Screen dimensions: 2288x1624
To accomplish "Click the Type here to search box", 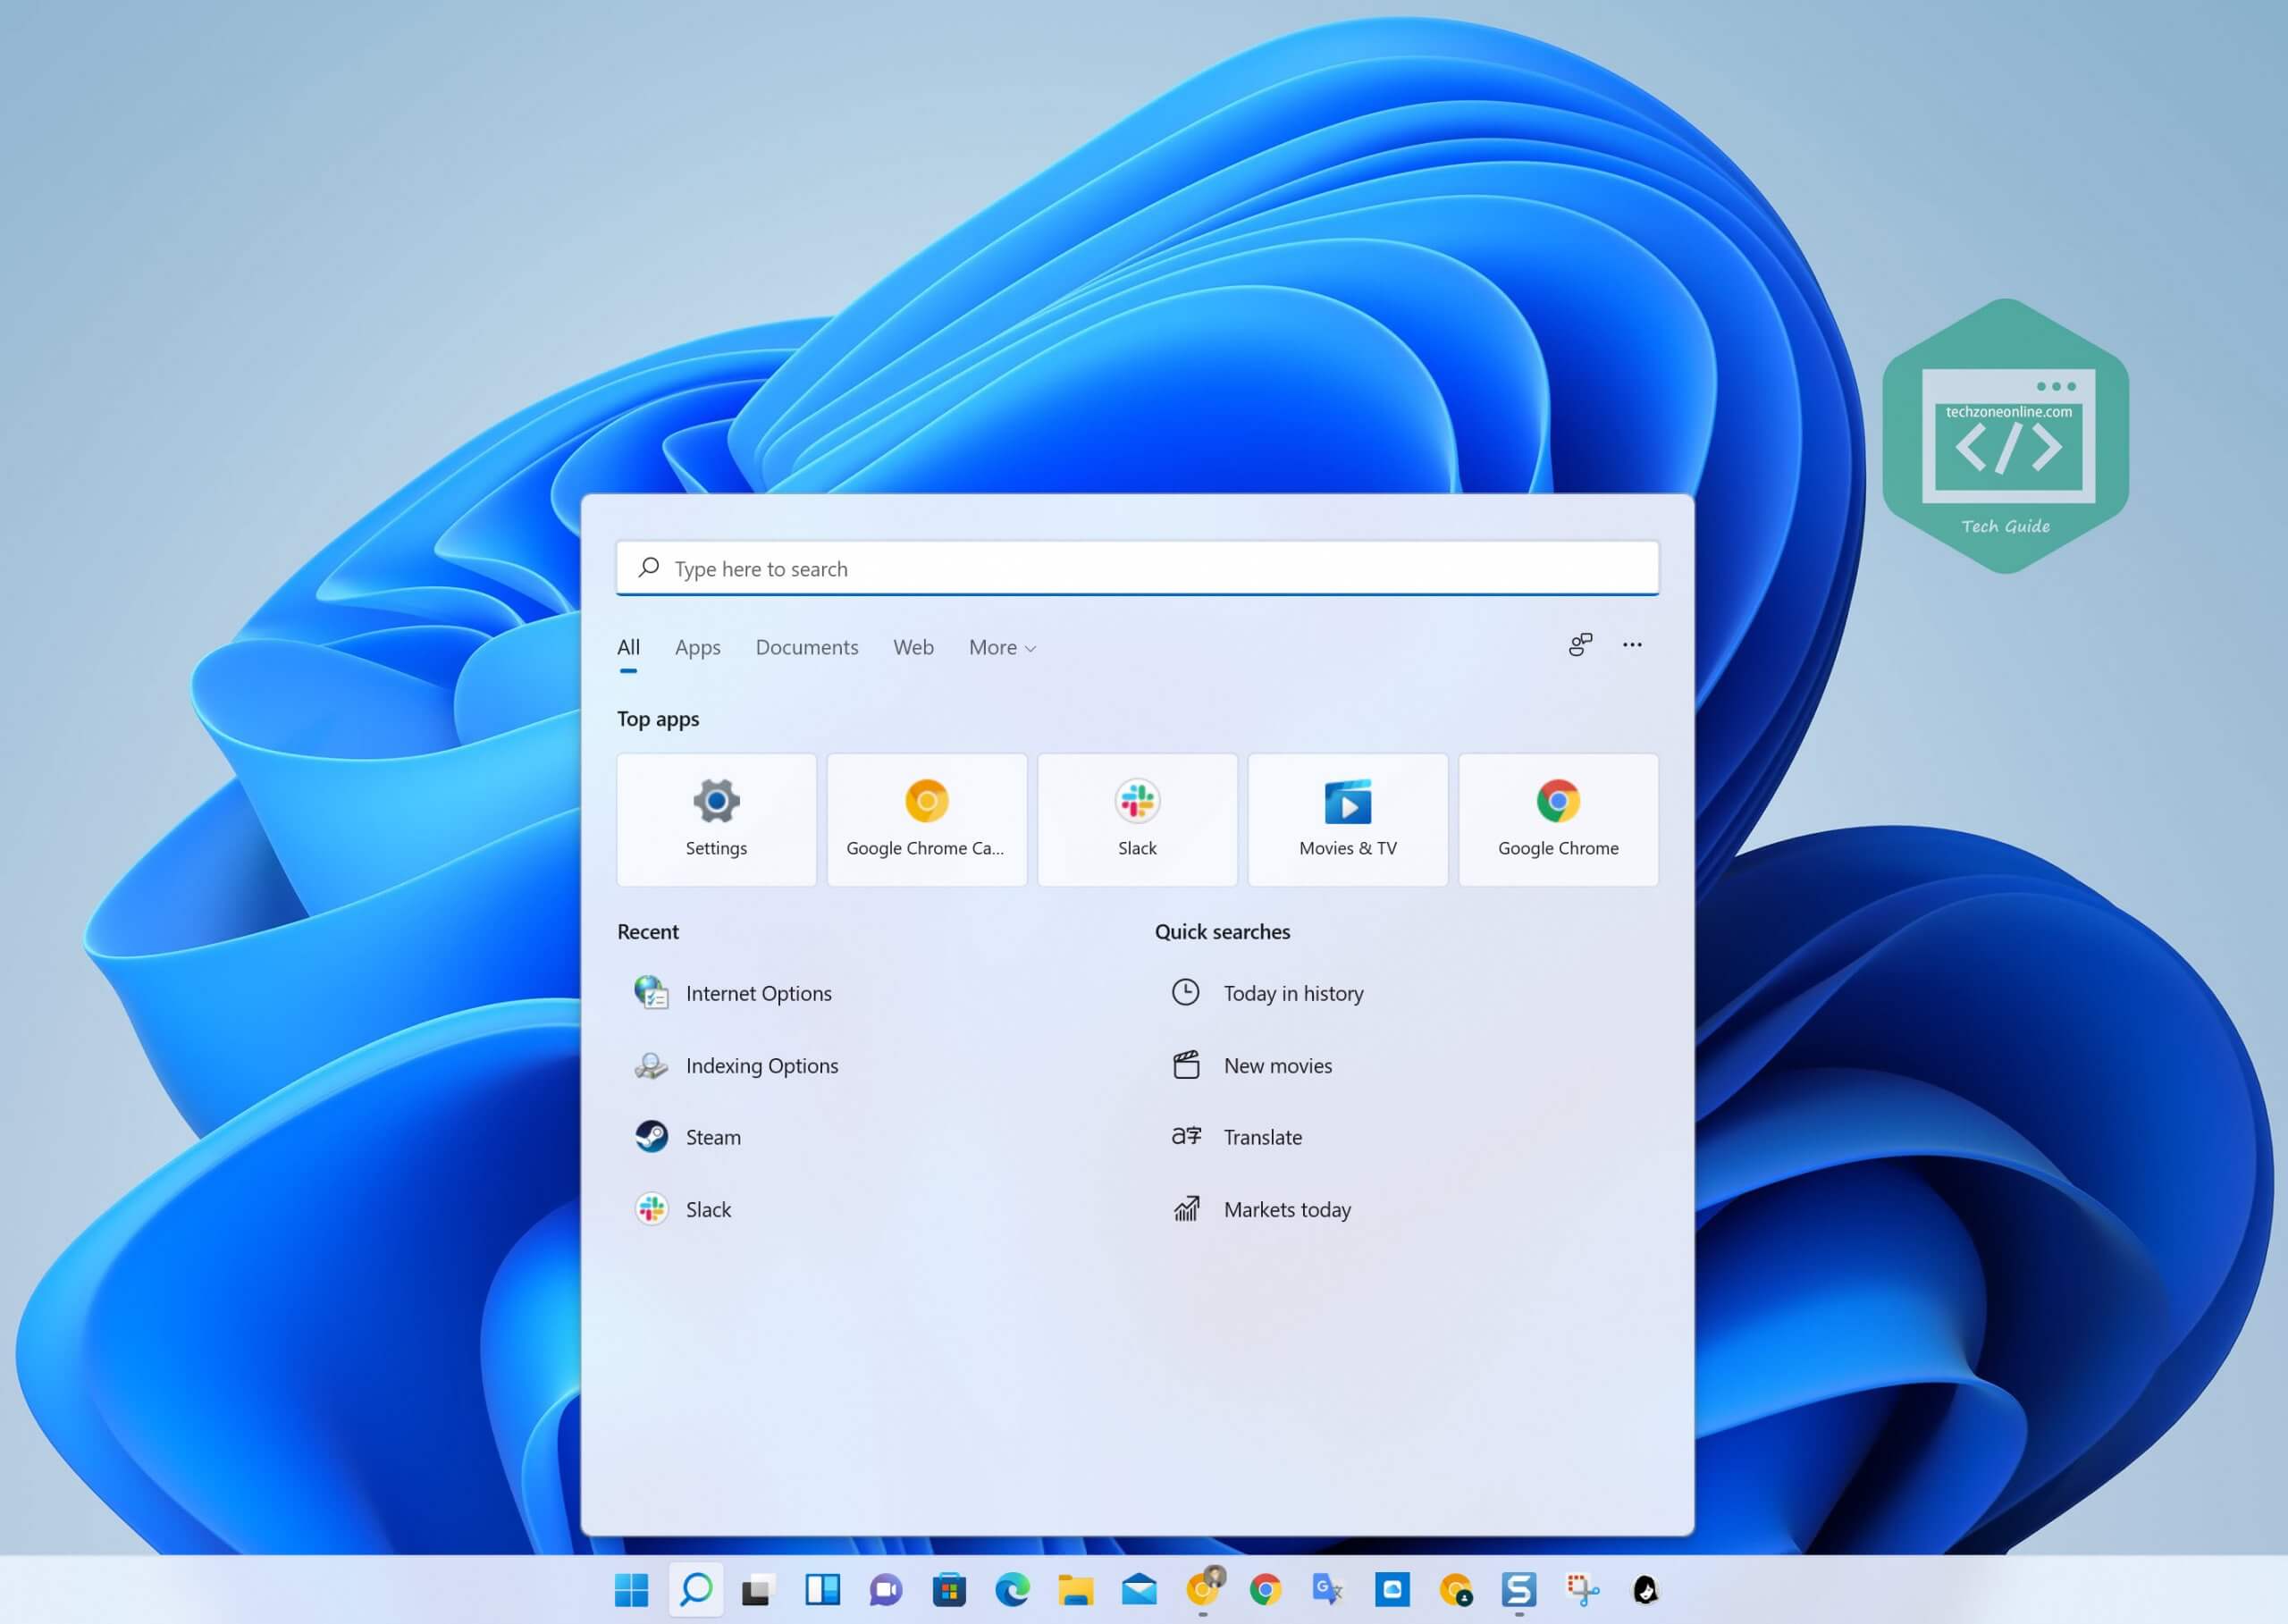I will point(1137,568).
